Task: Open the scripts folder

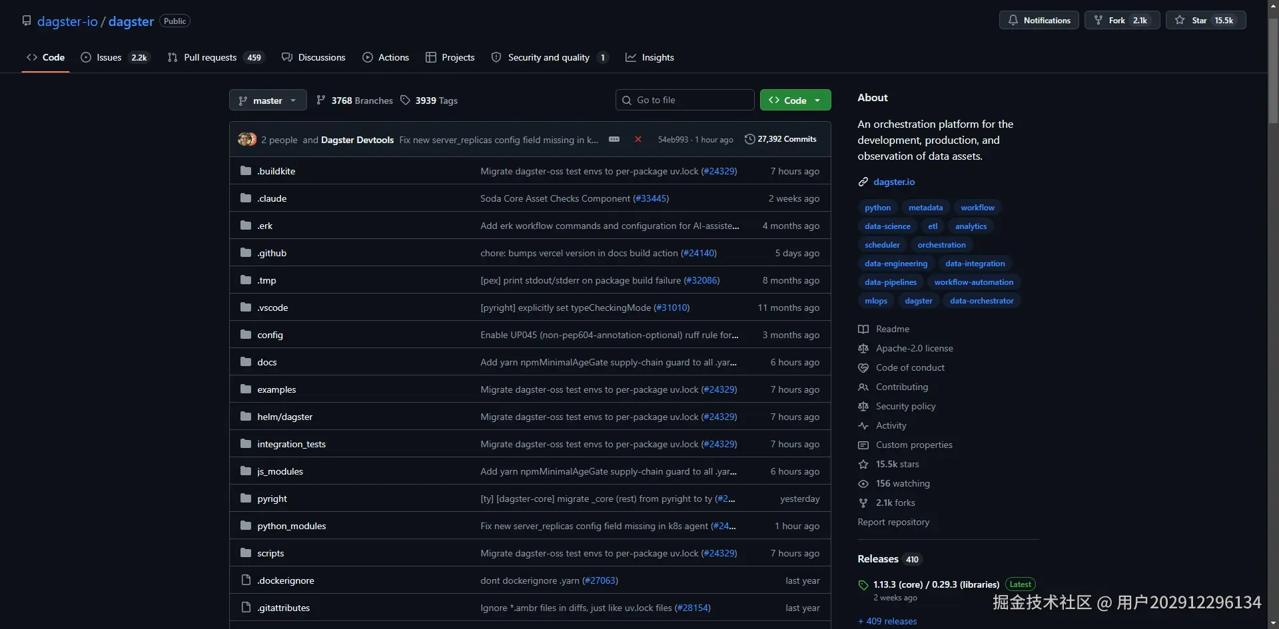Action: [x=270, y=553]
